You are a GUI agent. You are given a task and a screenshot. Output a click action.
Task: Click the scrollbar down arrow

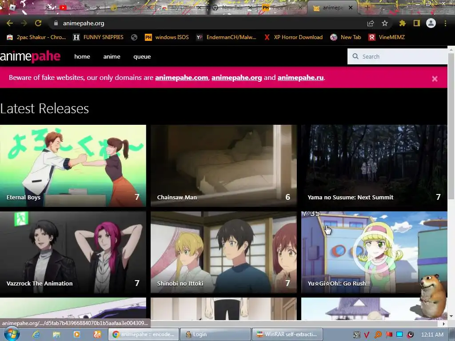click(451, 316)
